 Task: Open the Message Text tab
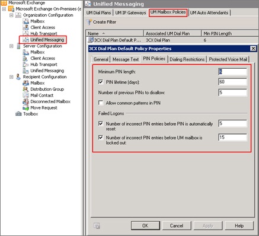(126, 59)
